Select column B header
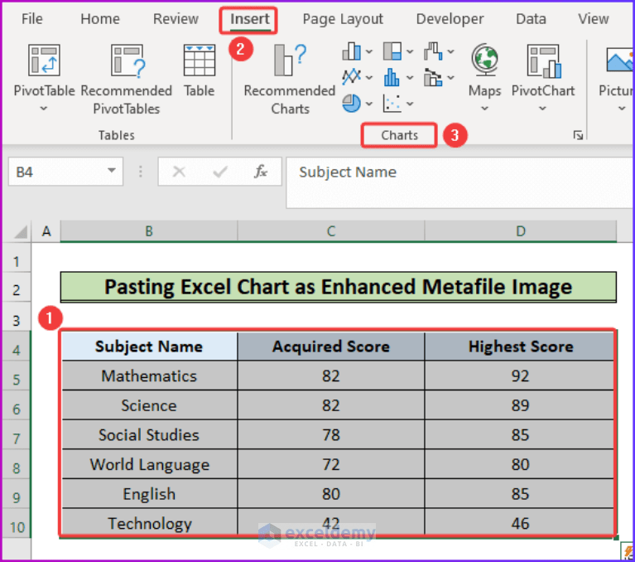 149,231
